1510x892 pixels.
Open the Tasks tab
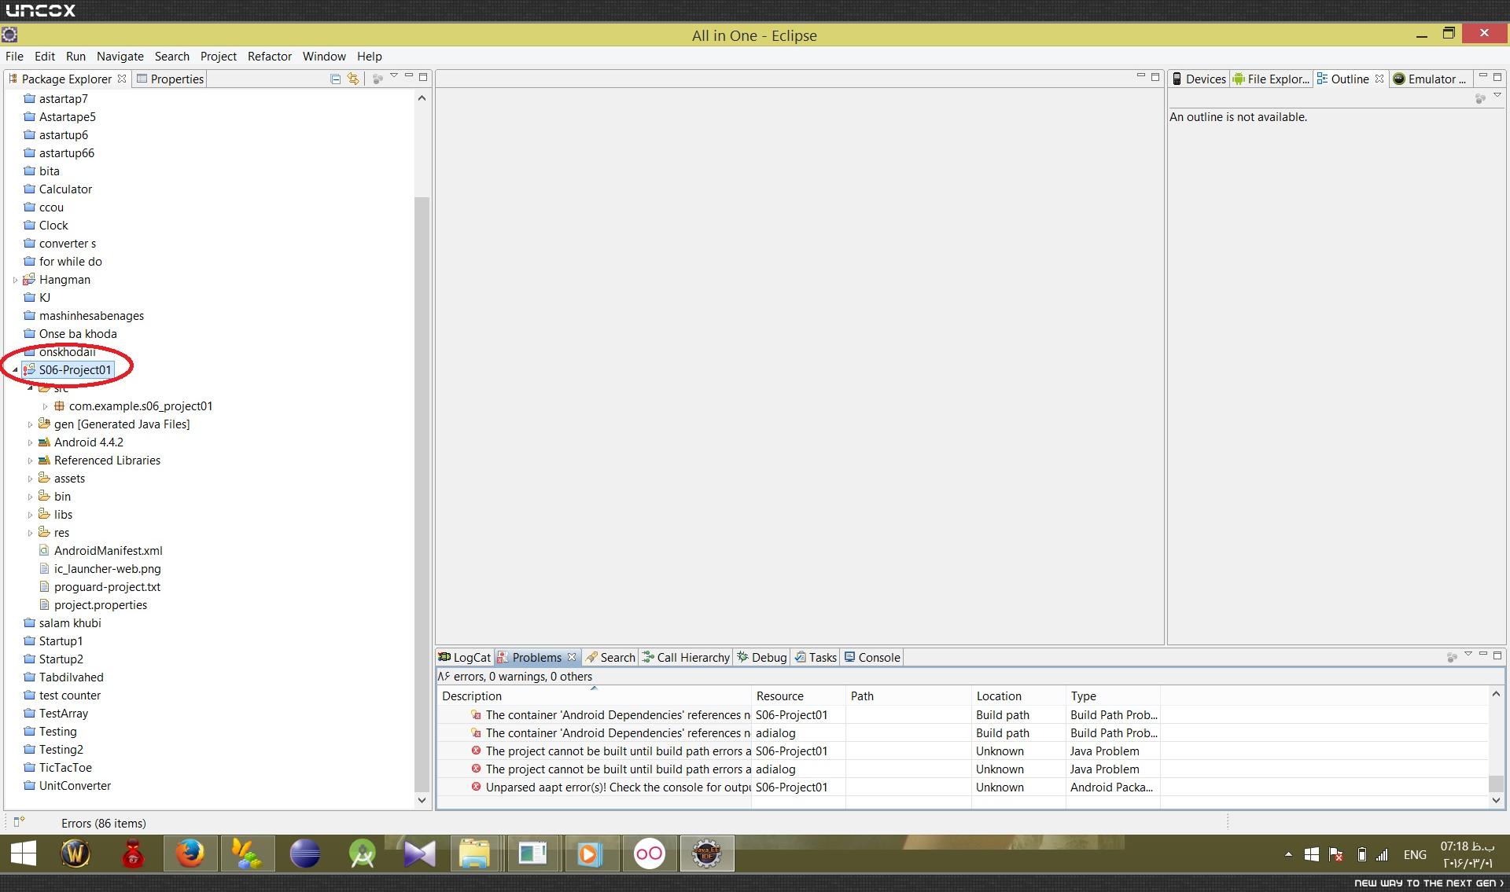(816, 658)
